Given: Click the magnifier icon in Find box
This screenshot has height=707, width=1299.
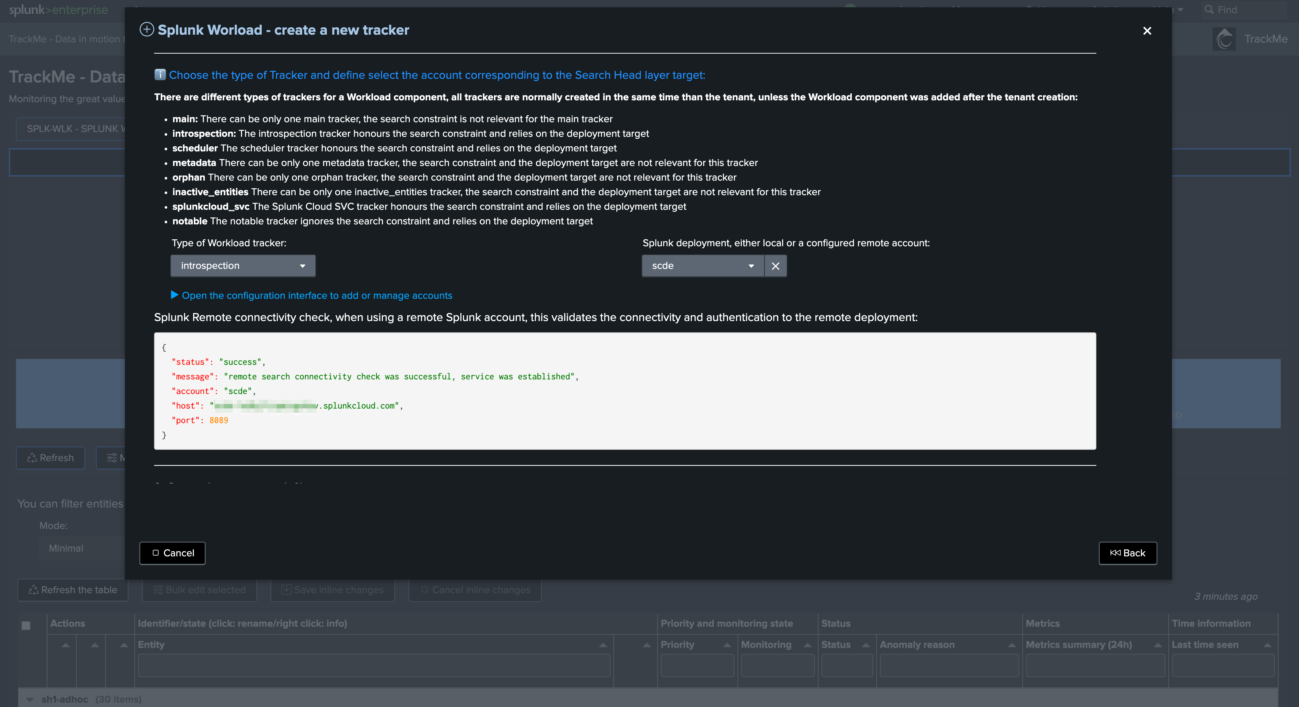Looking at the screenshot, I should [x=1209, y=9].
